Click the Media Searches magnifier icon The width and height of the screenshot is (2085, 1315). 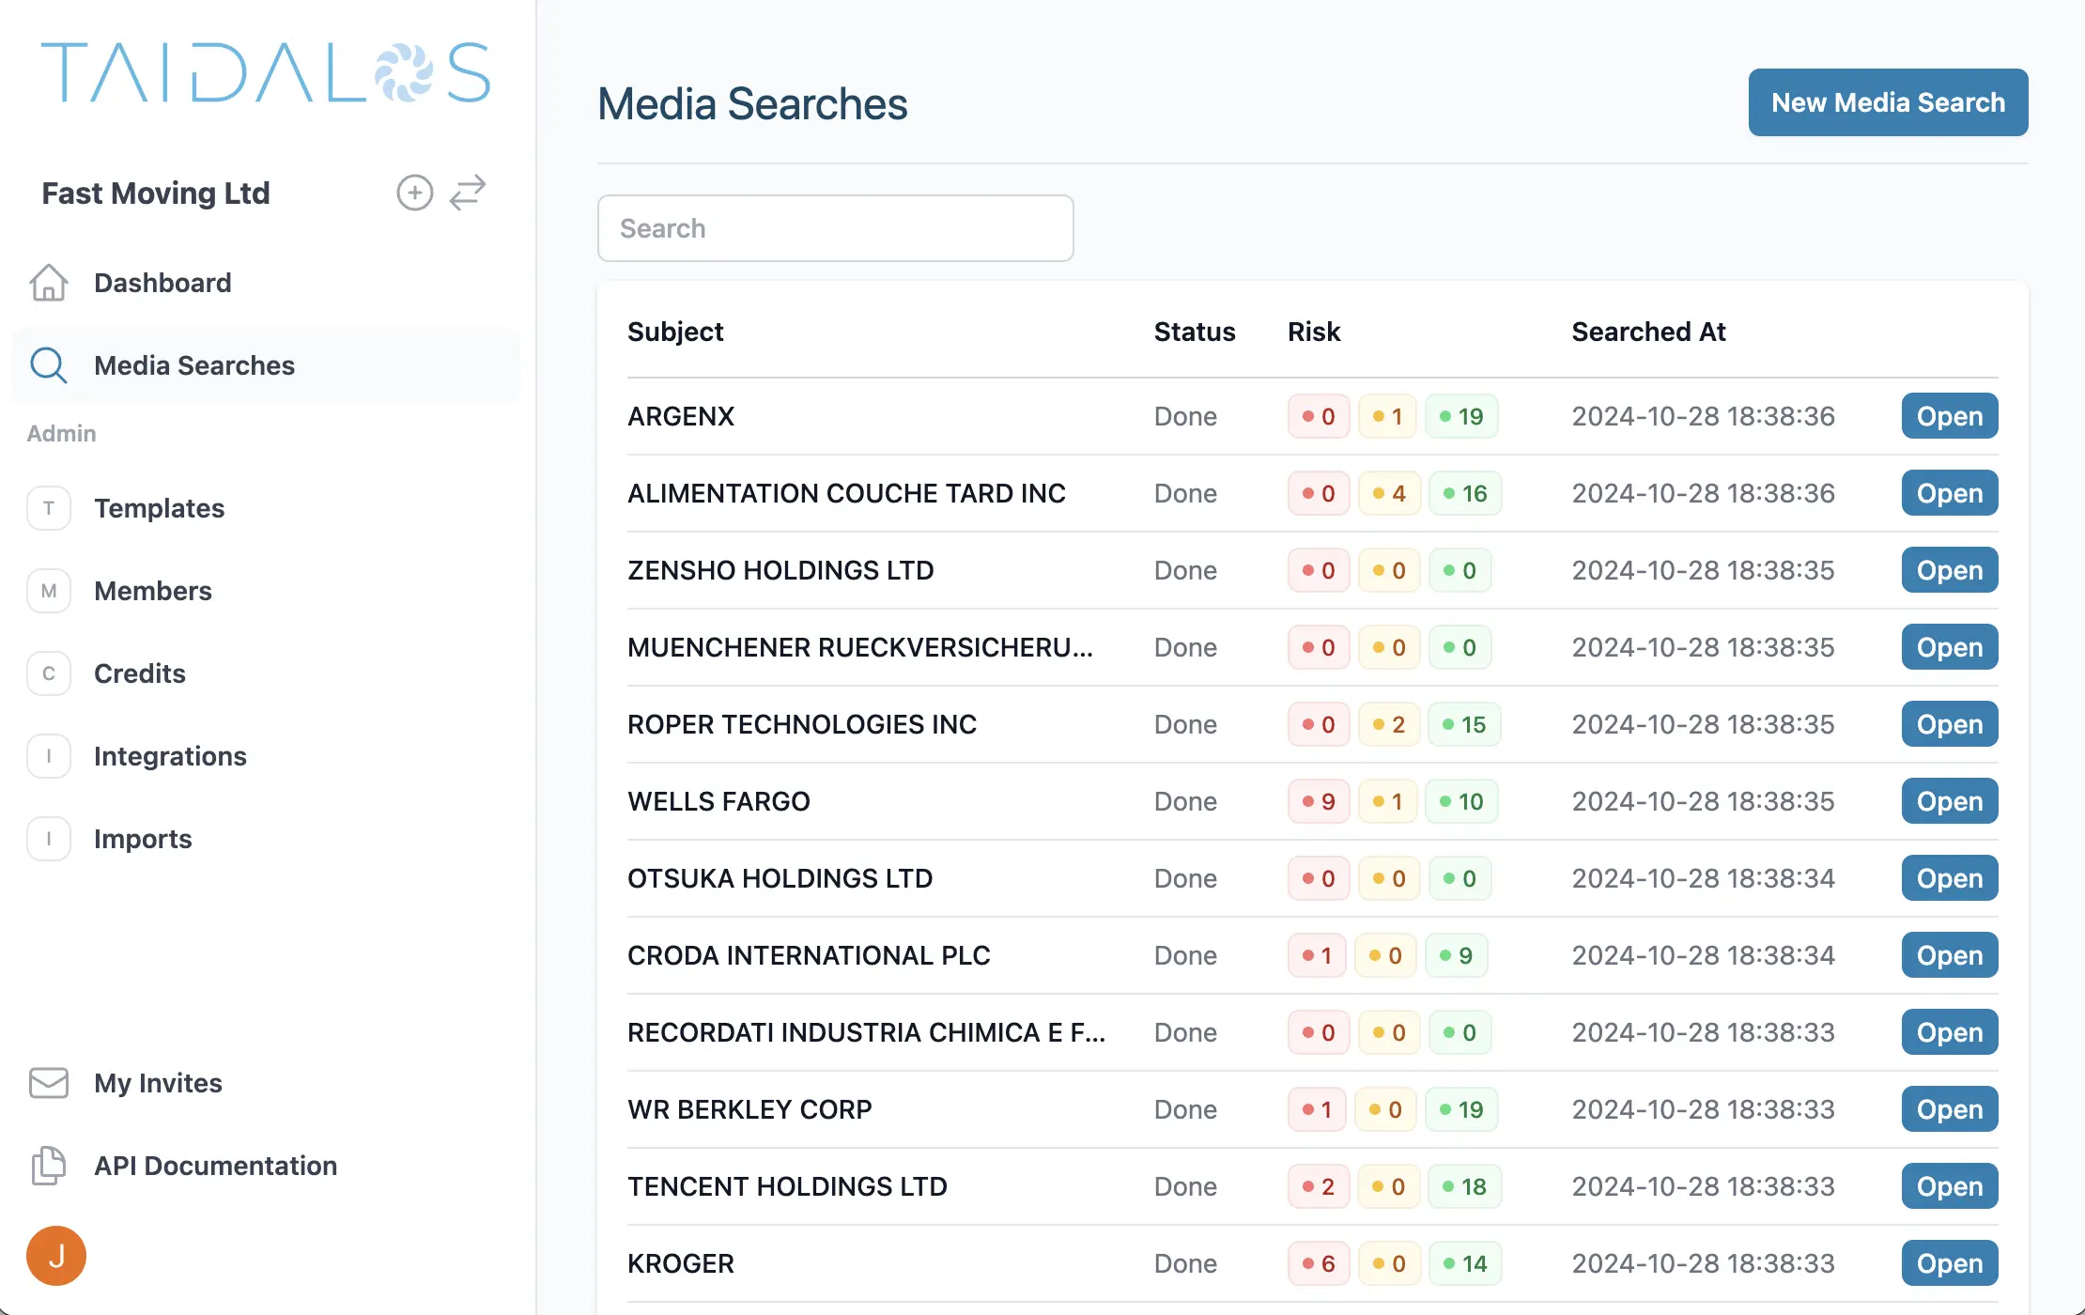47,365
